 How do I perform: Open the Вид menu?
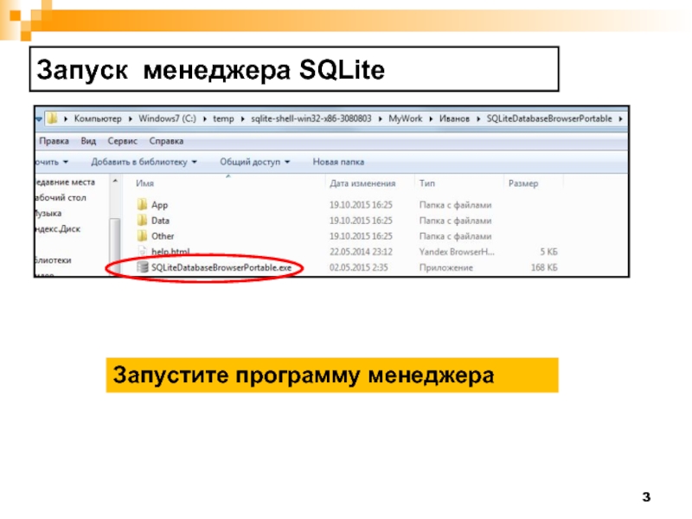(88, 140)
